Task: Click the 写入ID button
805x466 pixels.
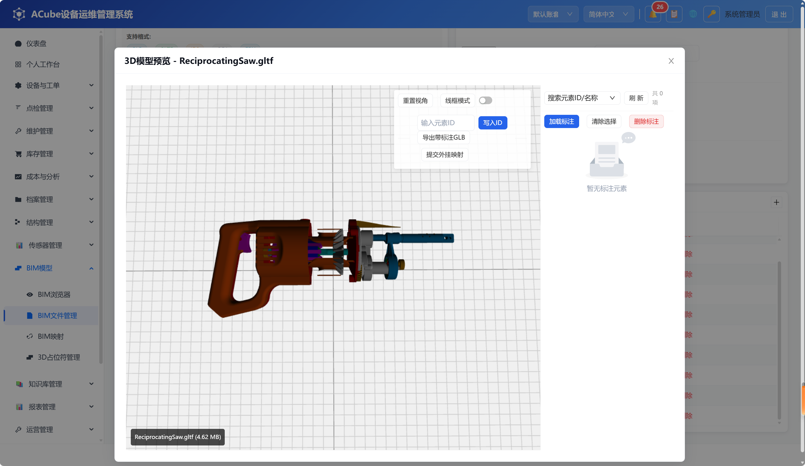Action: point(493,123)
